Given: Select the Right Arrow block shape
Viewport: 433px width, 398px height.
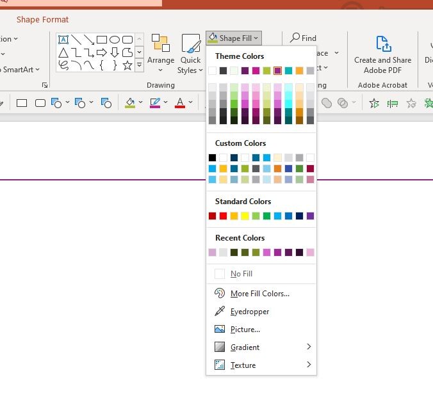Looking at the screenshot, I should coord(102,52).
